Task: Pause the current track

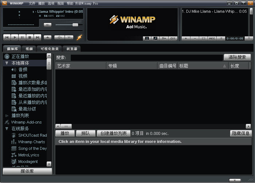Action: point(22,38)
